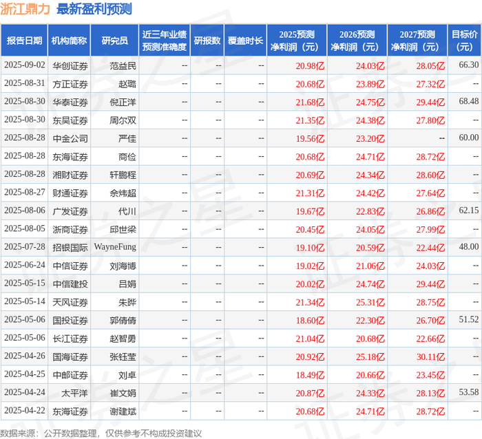482x439 pixels.
Task: Click analyst name 吕娟
Action: click(127, 284)
